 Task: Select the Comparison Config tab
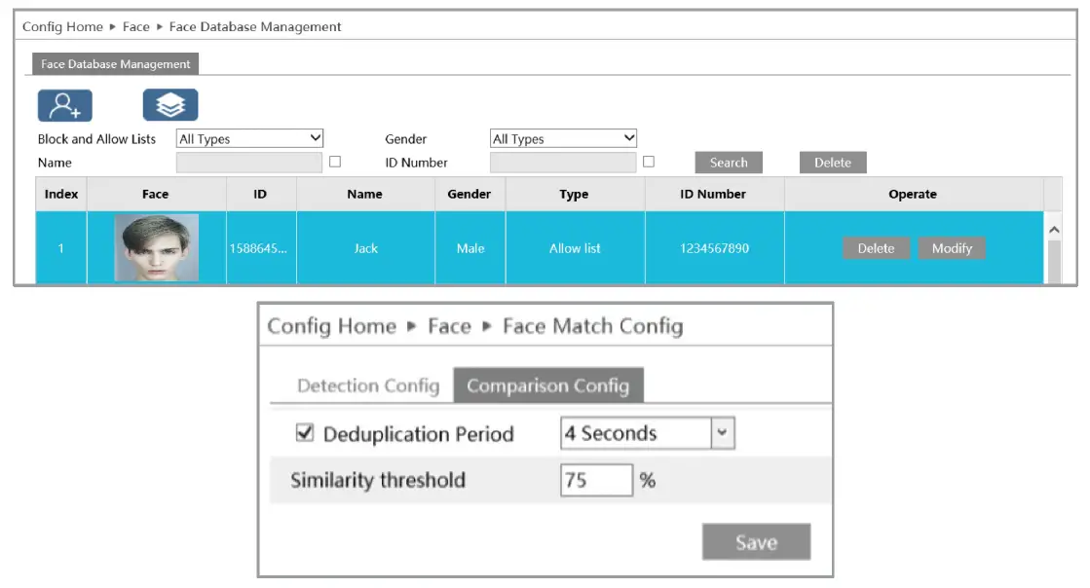point(547,386)
